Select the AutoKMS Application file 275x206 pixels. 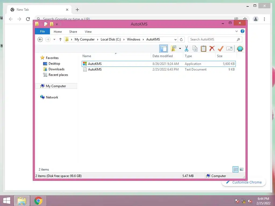coord(158,64)
